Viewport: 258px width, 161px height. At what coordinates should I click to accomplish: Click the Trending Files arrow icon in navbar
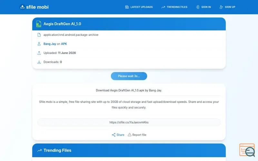point(163,7)
